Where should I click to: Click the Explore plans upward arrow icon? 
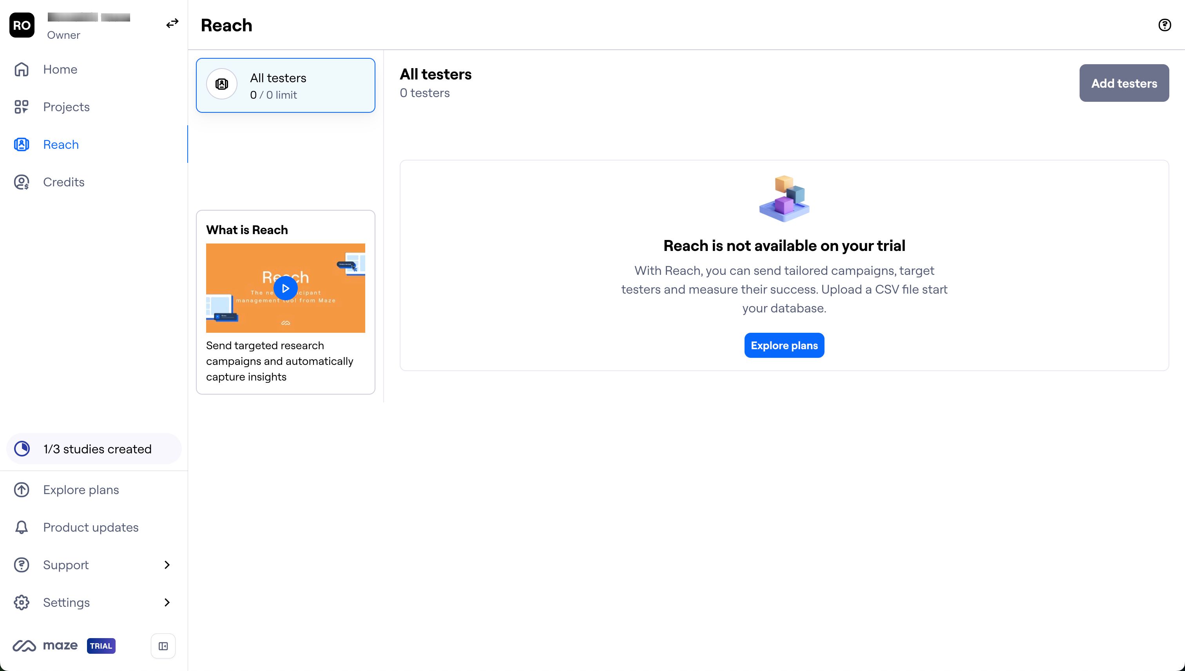click(x=21, y=489)
